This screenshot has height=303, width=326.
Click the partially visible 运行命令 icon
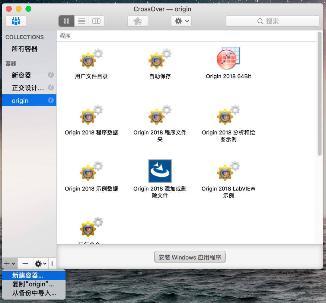pos(91,227)
